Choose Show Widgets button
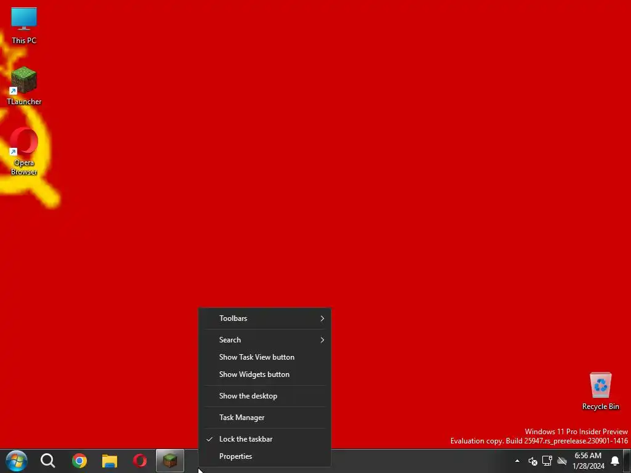Image resolution: width=631 pixels, height=473 pixels. click(265, 374)
